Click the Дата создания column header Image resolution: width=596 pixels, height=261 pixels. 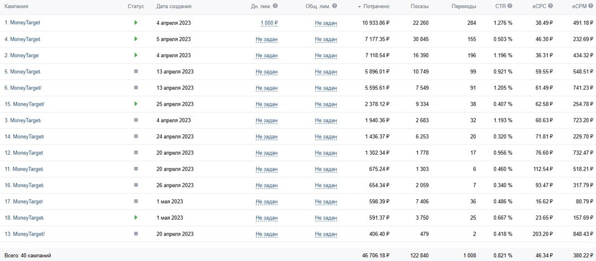tap(174, 7)
